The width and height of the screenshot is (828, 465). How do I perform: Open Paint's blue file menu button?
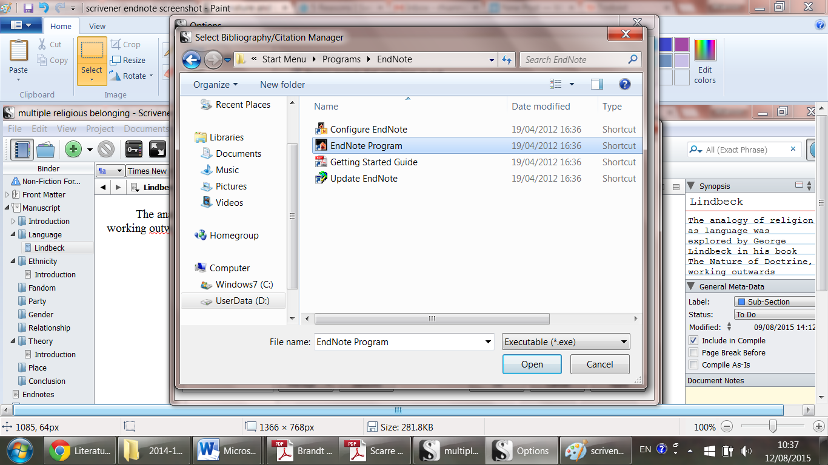(21, 25)
